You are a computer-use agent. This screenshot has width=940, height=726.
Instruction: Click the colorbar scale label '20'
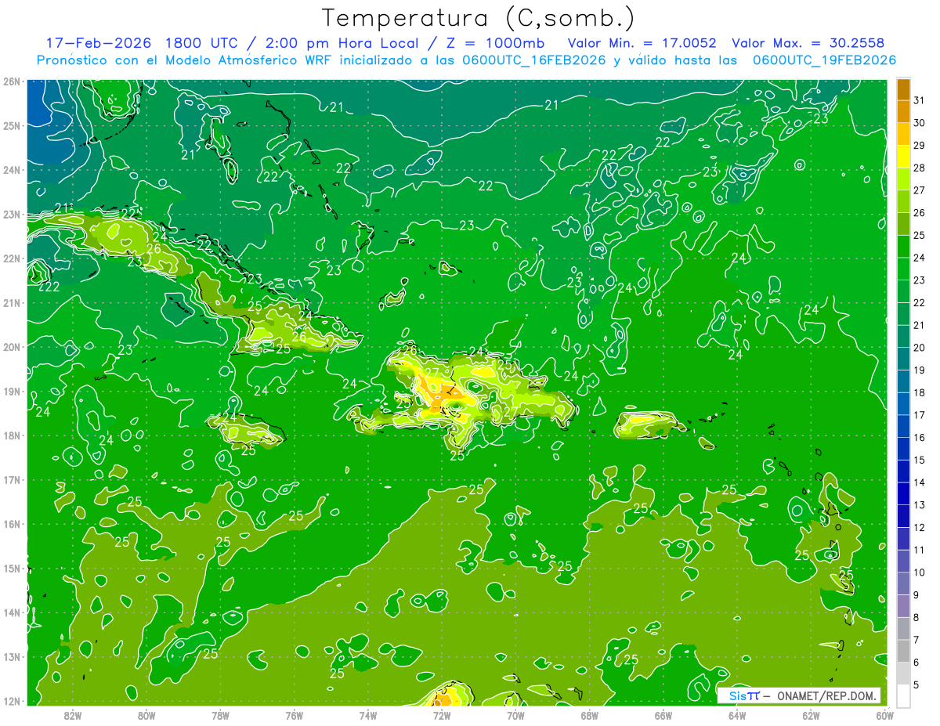[919, 348]
